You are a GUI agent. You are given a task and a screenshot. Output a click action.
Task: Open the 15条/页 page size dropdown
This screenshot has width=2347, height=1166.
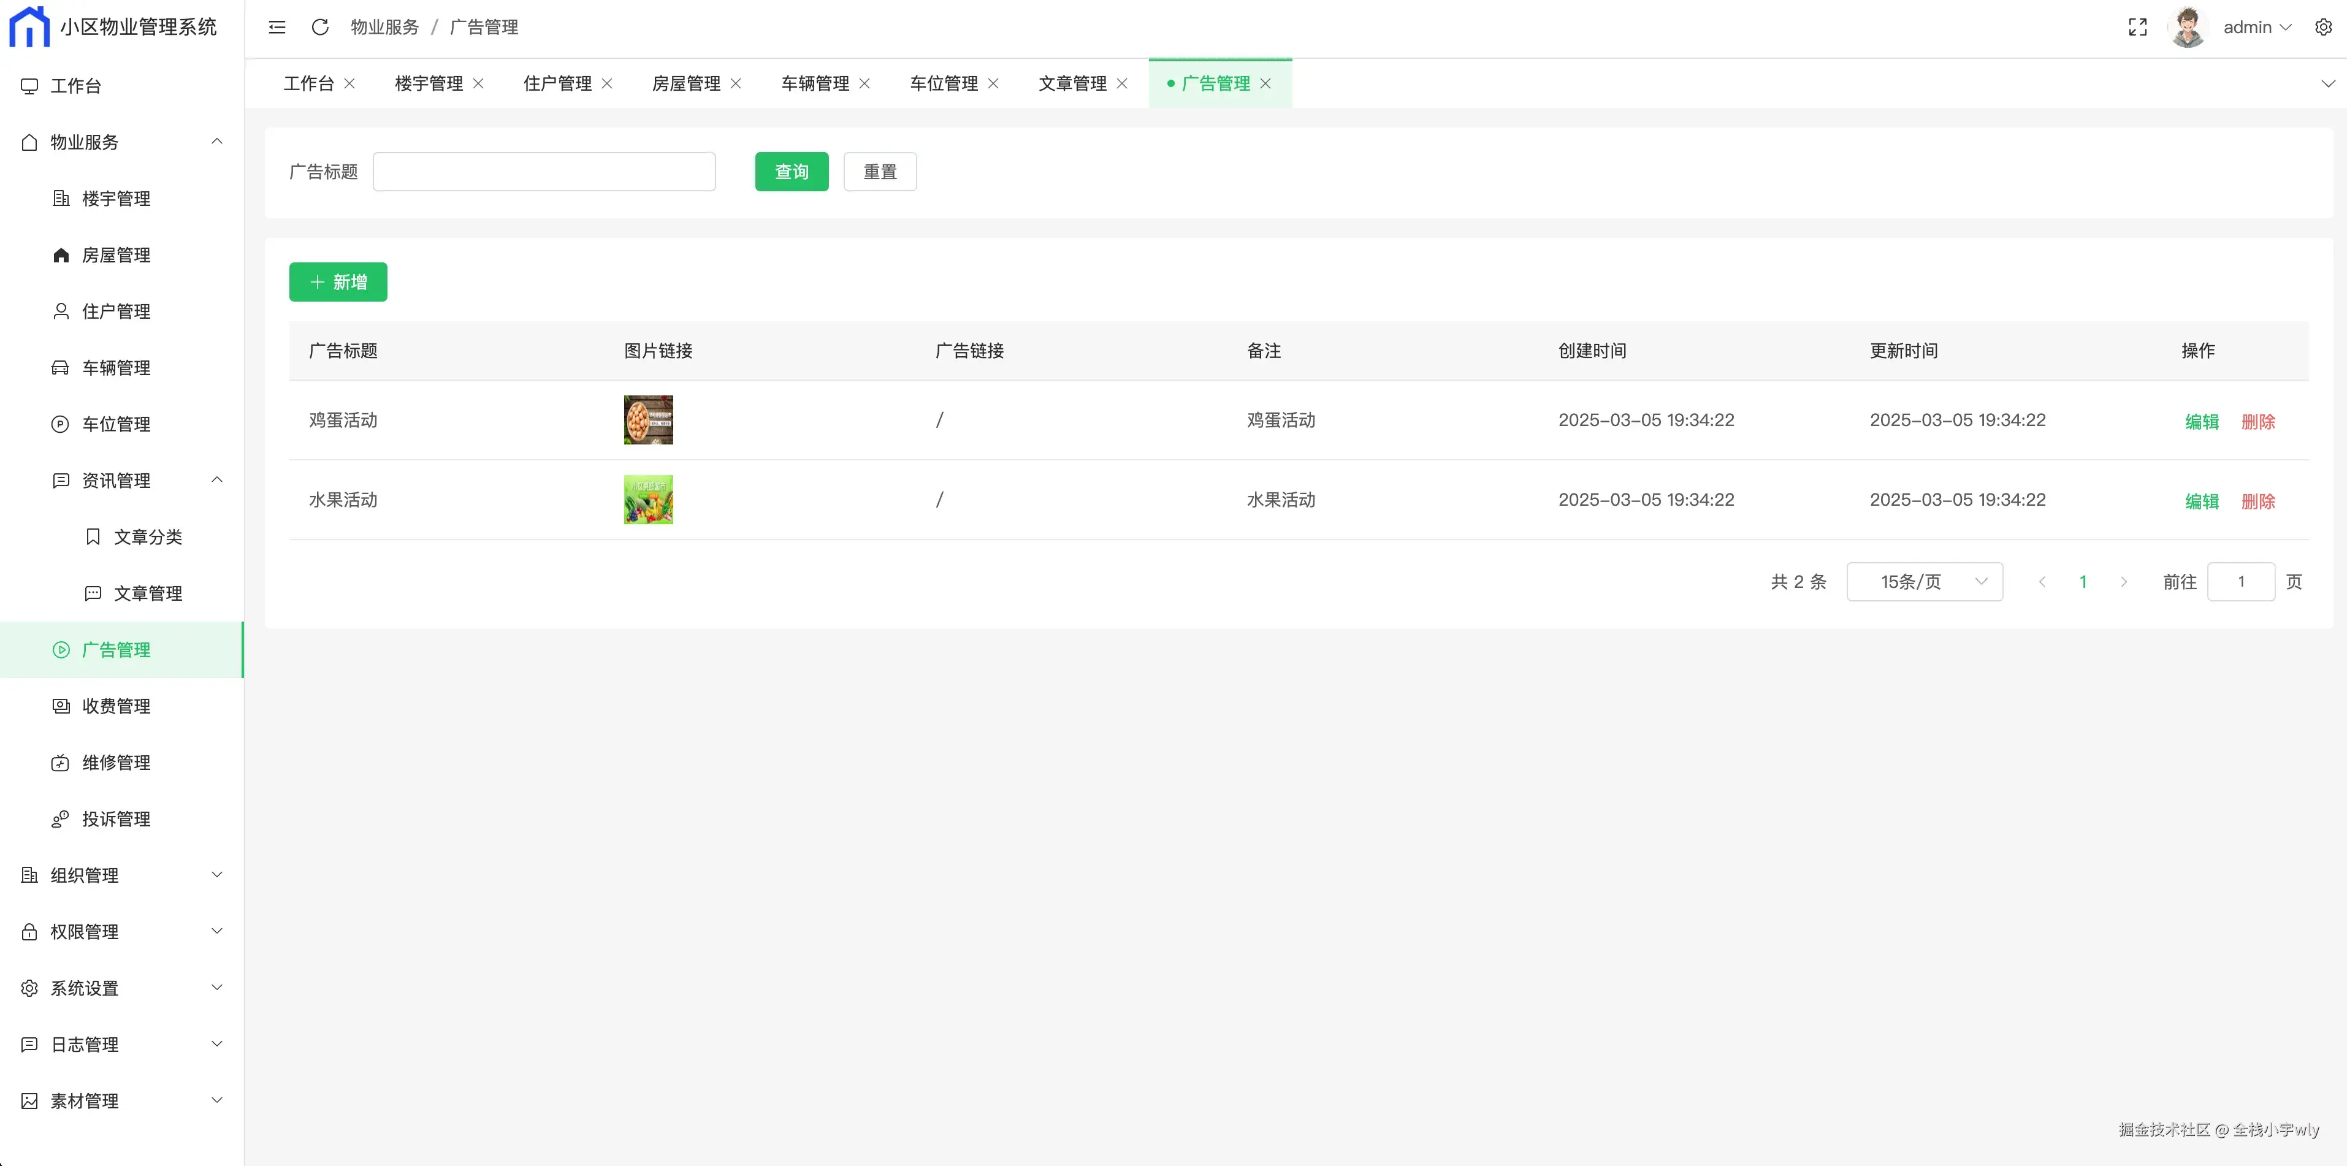coord(1924,582)
